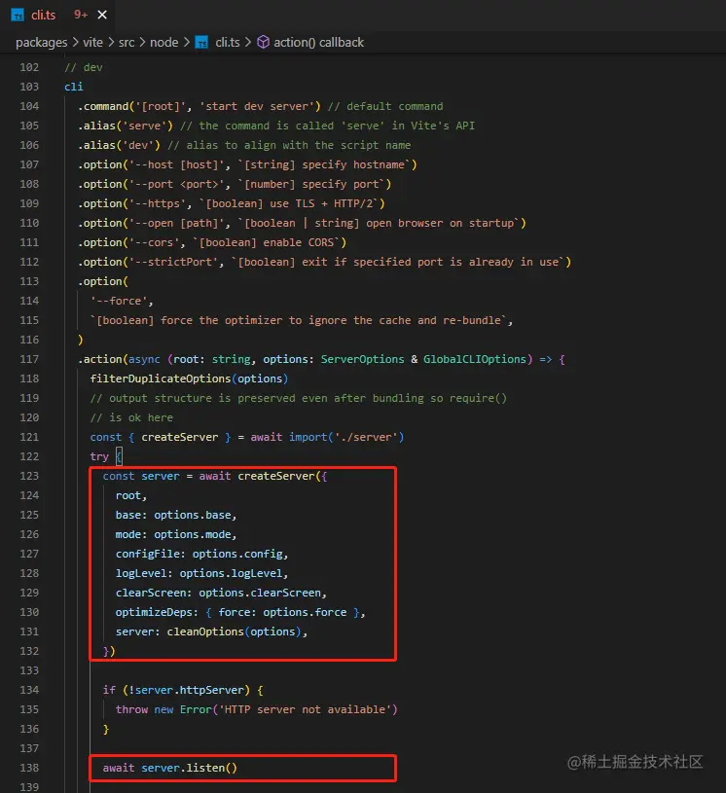Click 'optimizeDeps' property on line 130
This screenshot has height=793, width=726.
tap(154, 612)
